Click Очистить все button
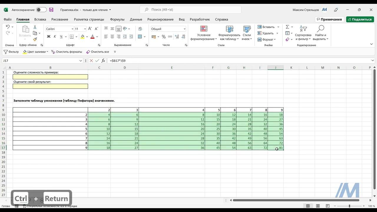This screenshot has height=212, width=377. pos(97,52)
